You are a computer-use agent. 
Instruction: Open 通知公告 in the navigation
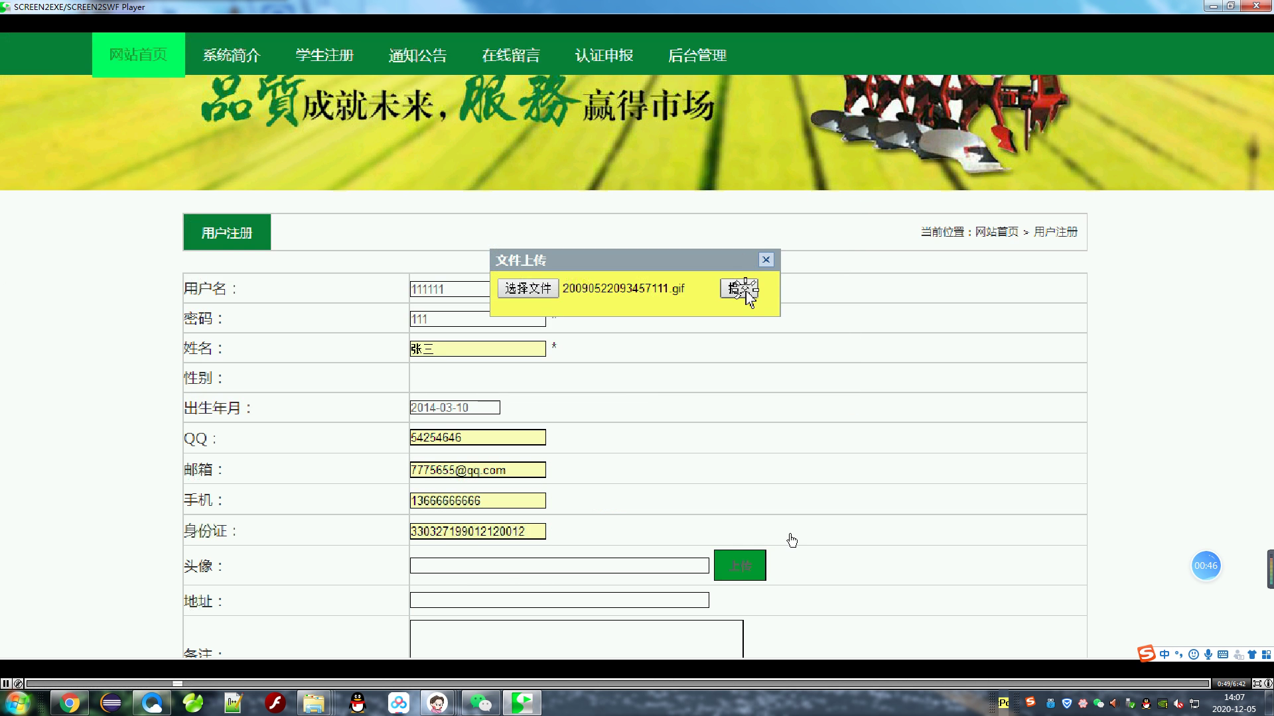click(417, 56)
